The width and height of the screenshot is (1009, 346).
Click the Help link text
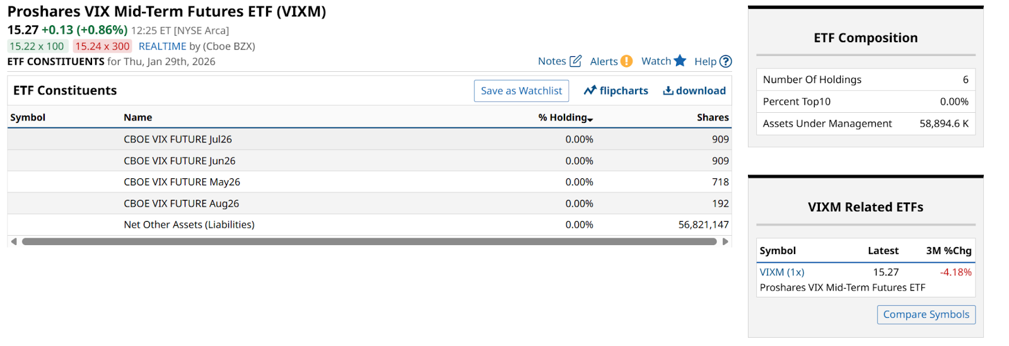click(x=705, y=61)
